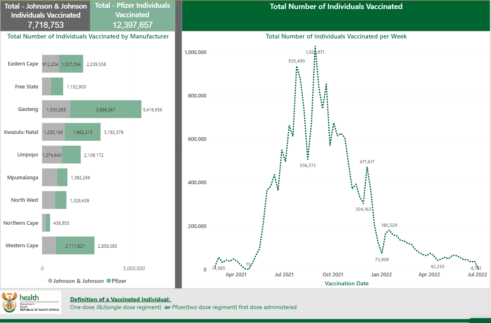491x323 pixels.
Task: Click North West total label 1,328,439
Action: [x=80, y=201]
